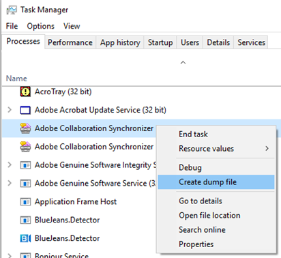
Task: Click the AcroTray process icon
Action: click(x=25, y=91)
